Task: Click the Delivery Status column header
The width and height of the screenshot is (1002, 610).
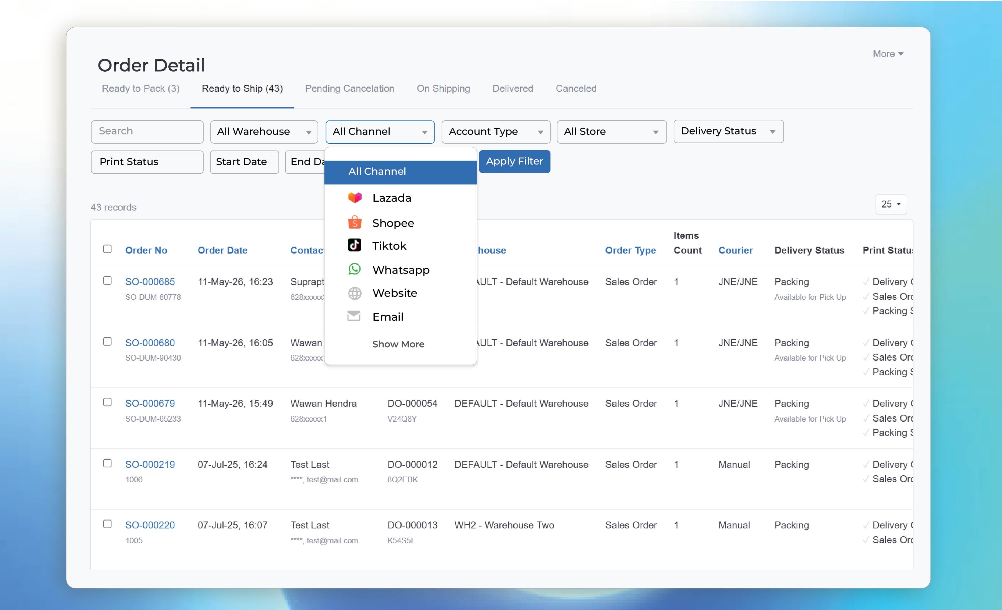Action: (x=809, y=250)
